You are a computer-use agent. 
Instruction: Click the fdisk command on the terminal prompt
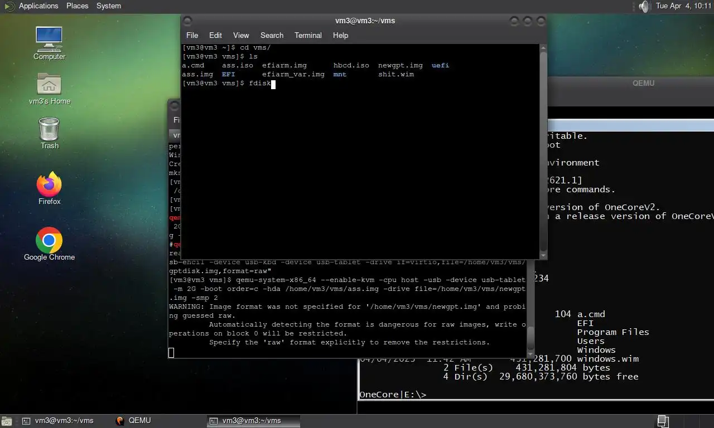pyautogui.click(x=260, y=83)
